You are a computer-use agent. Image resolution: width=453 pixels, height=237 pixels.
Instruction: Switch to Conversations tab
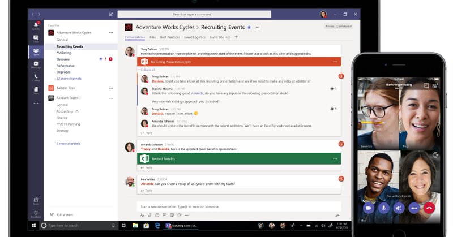point(135,37)
